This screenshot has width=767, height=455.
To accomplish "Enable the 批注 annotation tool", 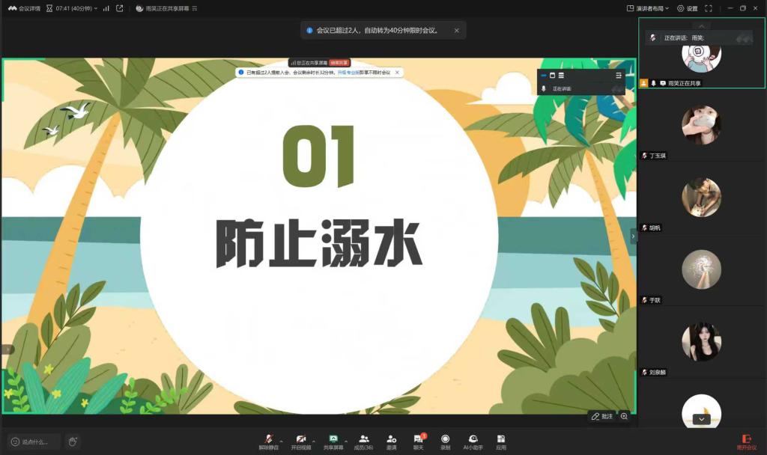I will coord(601,416).
